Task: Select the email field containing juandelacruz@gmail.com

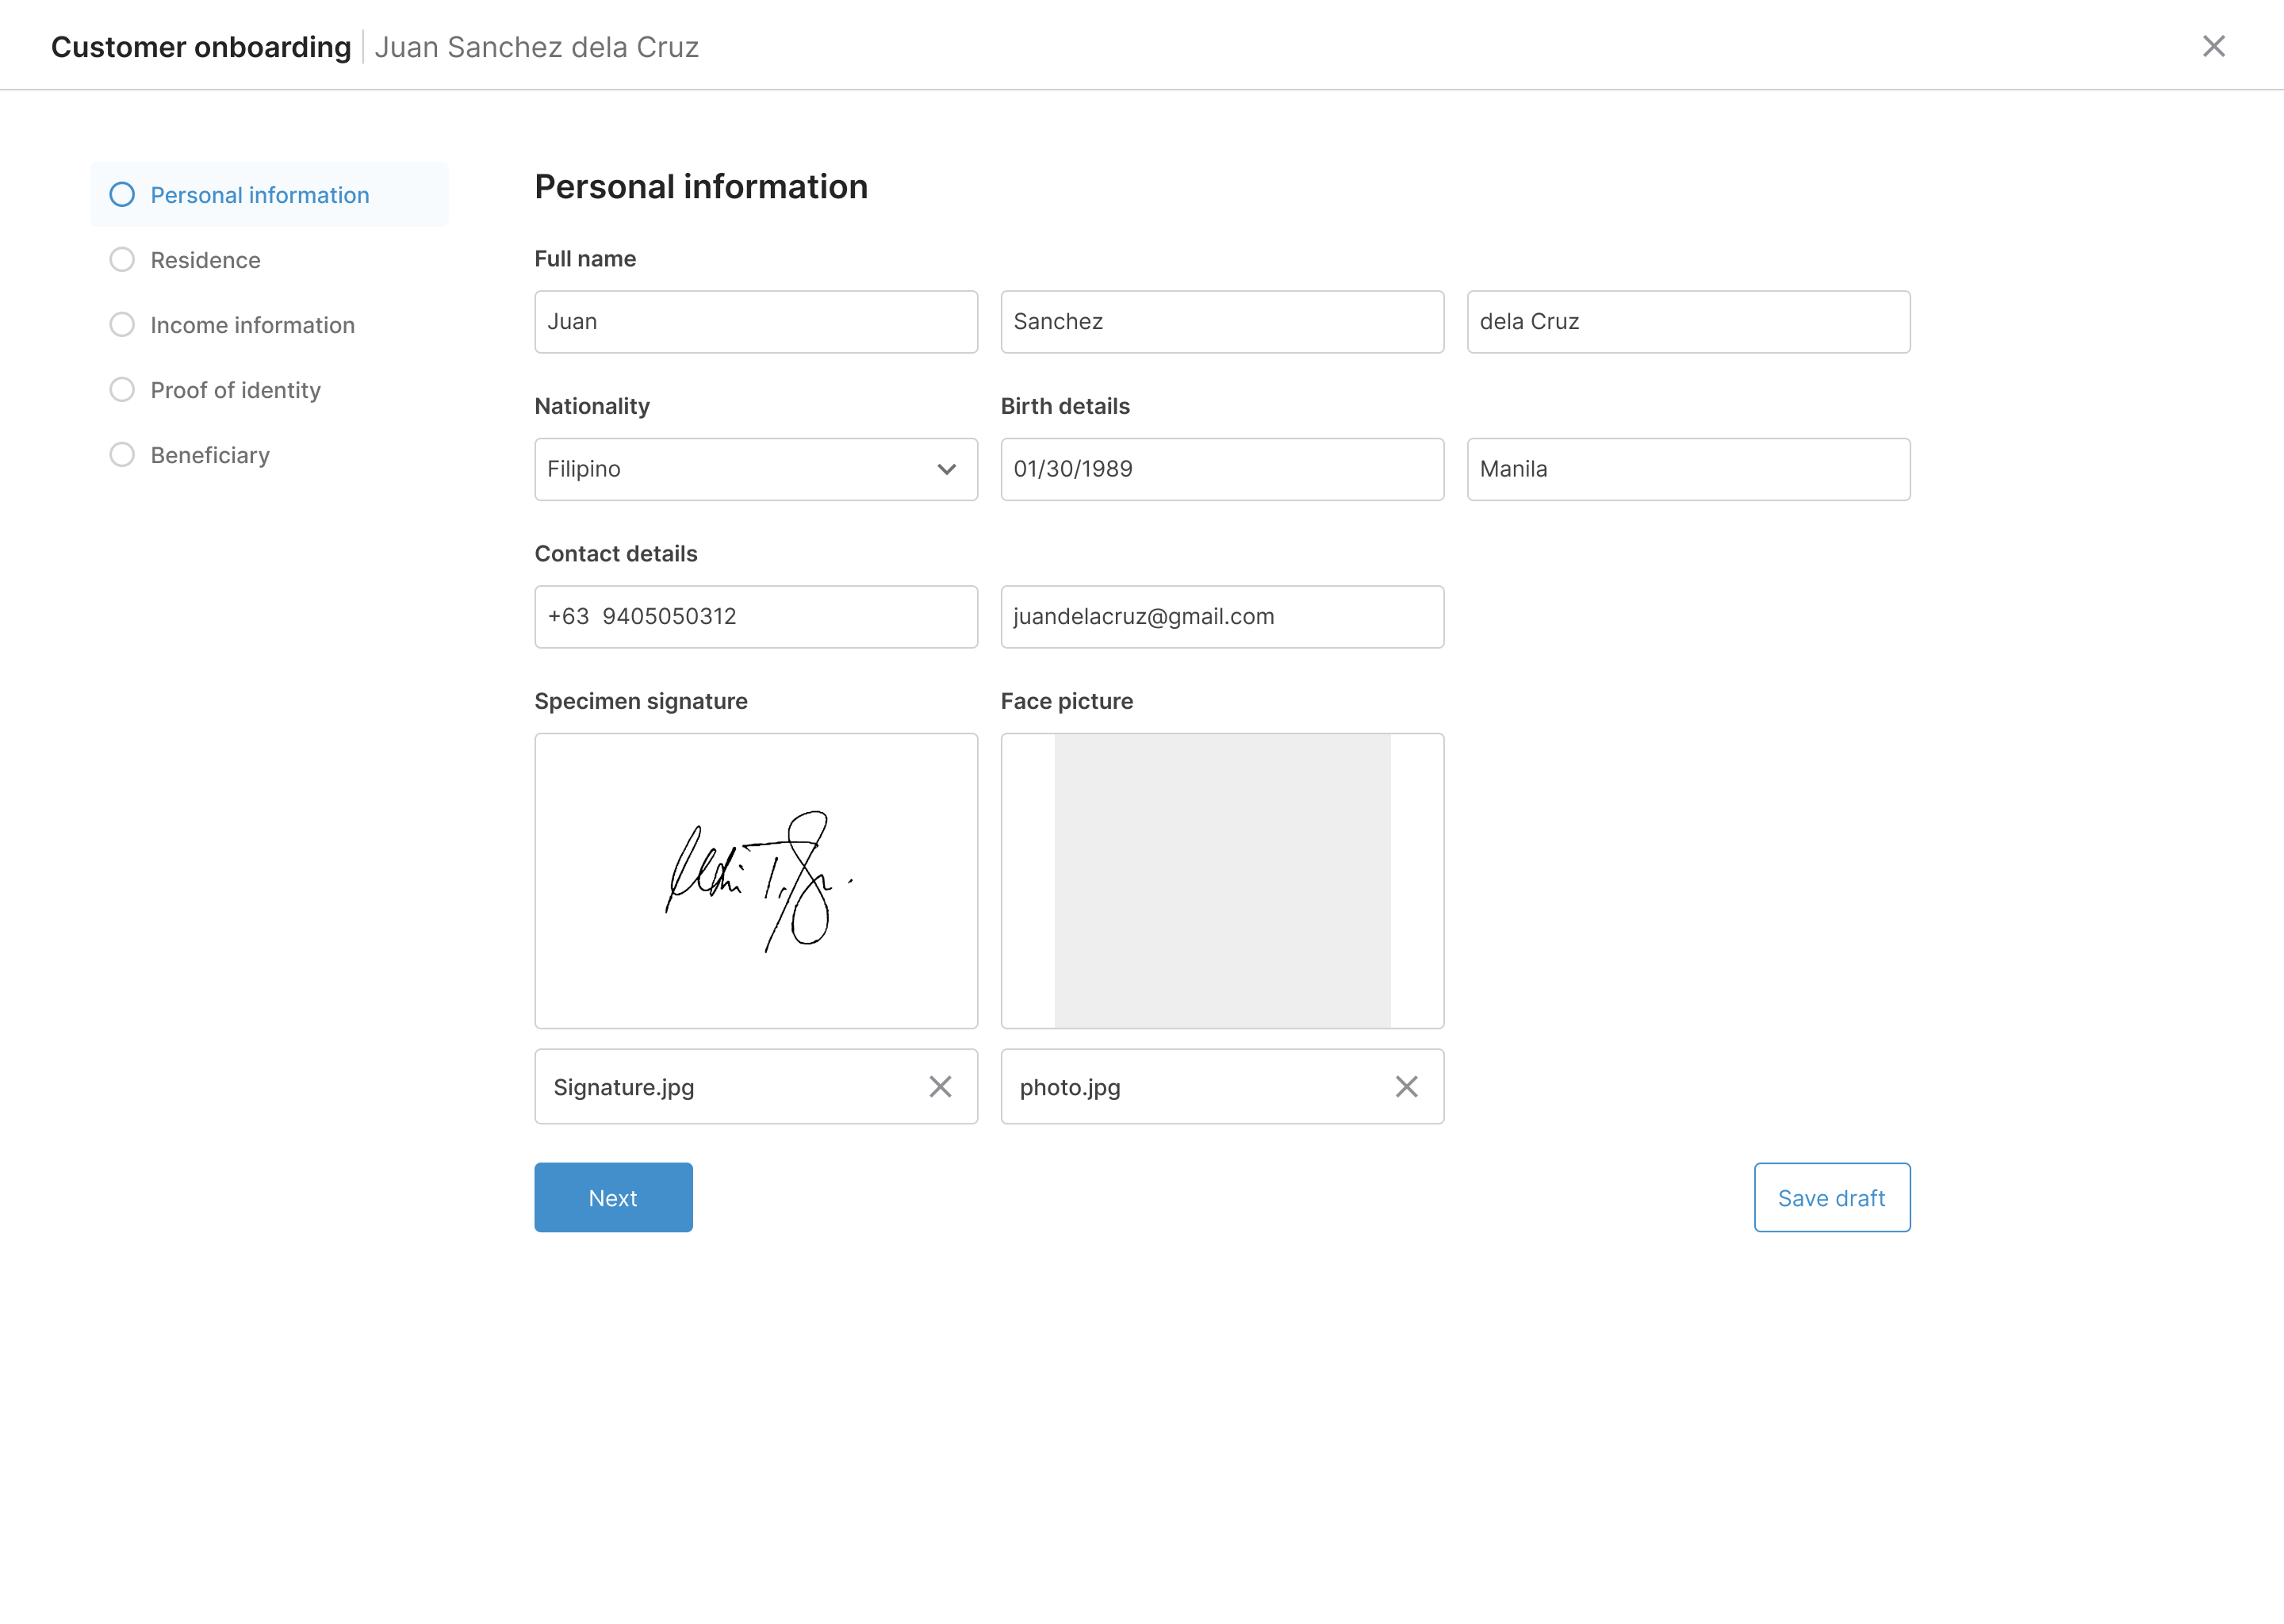Action: [1221, 616]
